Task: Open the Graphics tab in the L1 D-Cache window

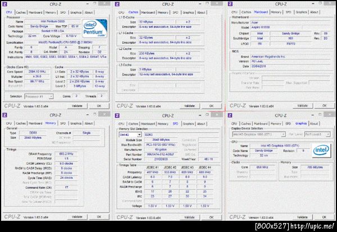Action: (188, 12)
